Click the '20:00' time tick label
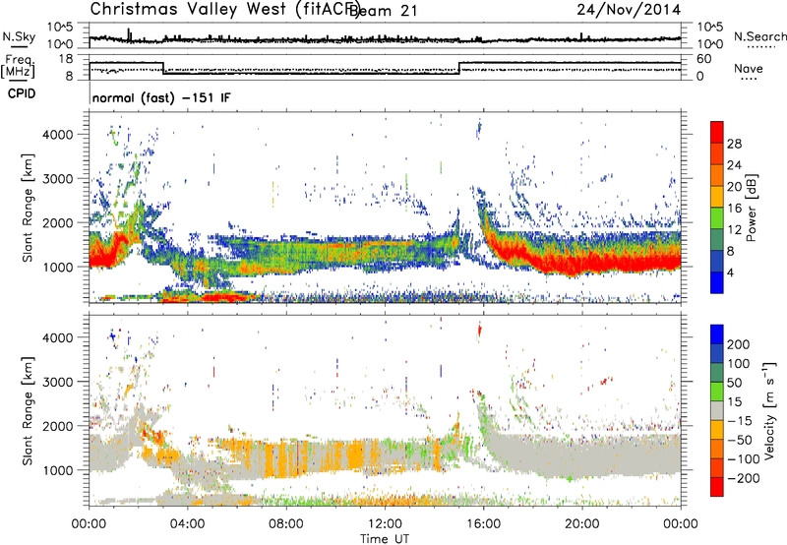This screenshot has width=787, height=545. (581, 524)
